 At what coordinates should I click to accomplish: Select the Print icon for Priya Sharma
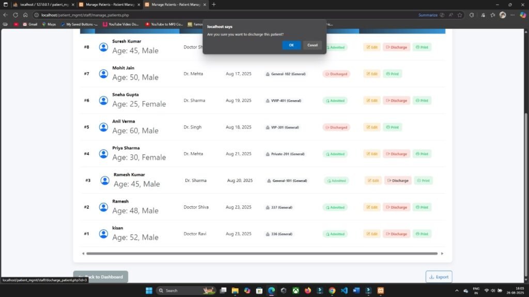click(x=422, y=154)
